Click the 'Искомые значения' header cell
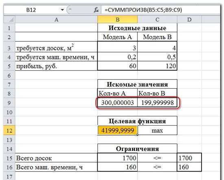Viewport: 224px width, 180px height. pos(137,84)
